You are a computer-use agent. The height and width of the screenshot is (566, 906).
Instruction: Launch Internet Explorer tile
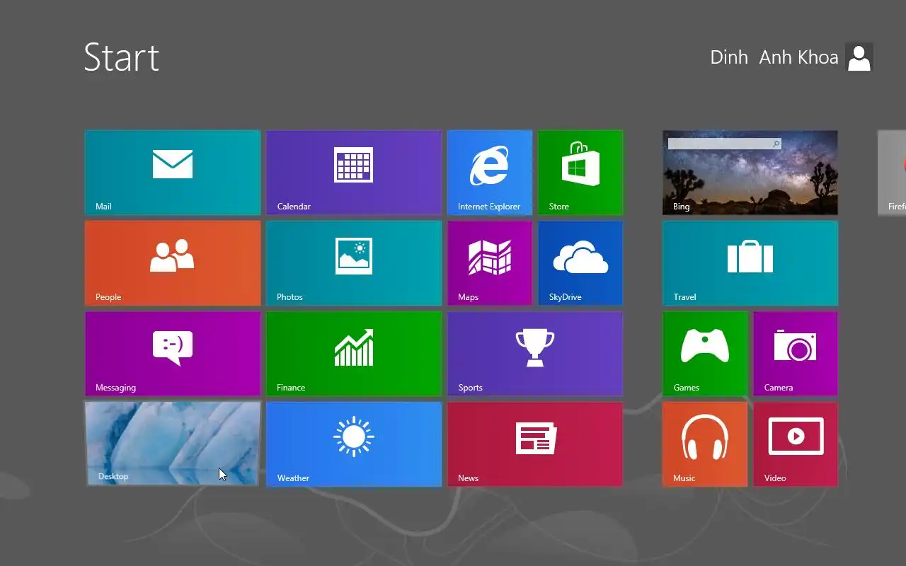tap(490, 173)
